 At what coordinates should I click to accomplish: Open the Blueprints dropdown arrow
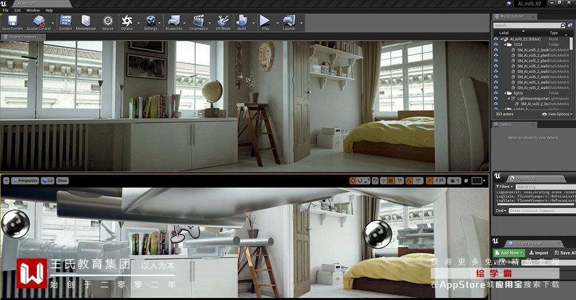(x=185, y=23)
